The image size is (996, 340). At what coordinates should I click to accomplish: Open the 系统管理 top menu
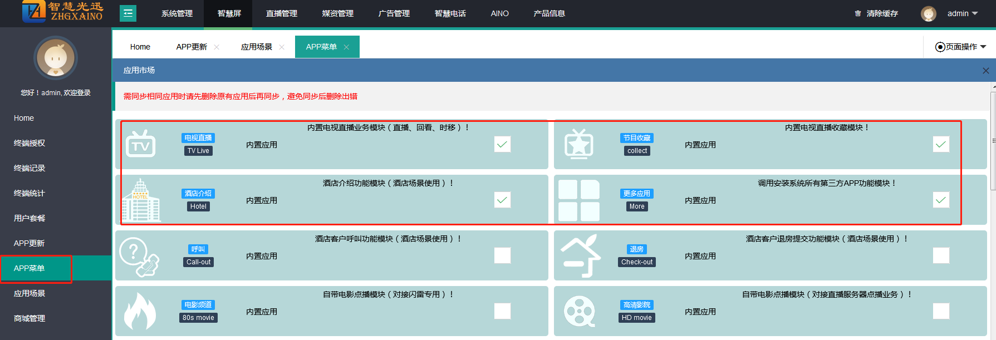coord(177,13)
